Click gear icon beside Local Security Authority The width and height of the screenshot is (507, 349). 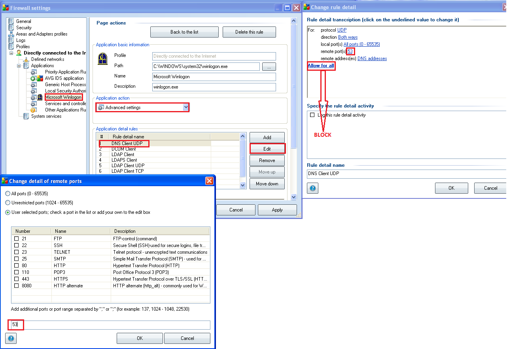tap(34, 91)
